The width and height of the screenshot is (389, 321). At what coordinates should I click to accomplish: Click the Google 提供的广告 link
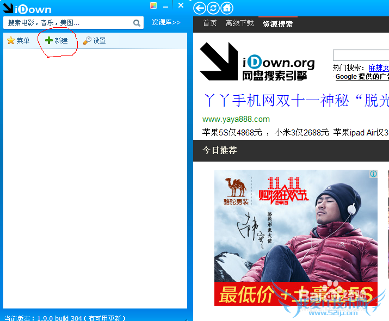click(x=362, y=76)
